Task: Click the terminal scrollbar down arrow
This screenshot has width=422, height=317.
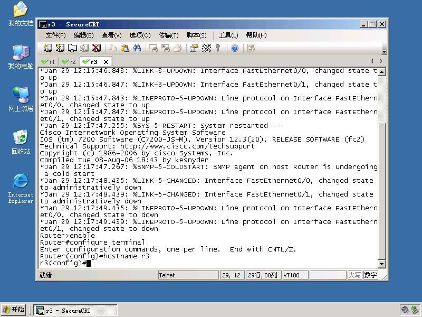Action: point(381,264)
